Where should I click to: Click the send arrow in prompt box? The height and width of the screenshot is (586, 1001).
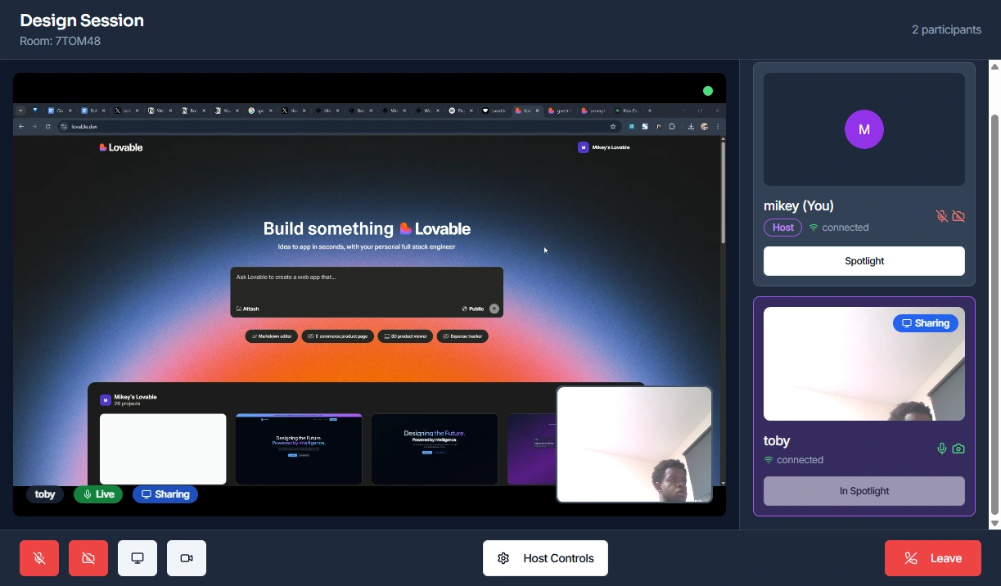494,309
